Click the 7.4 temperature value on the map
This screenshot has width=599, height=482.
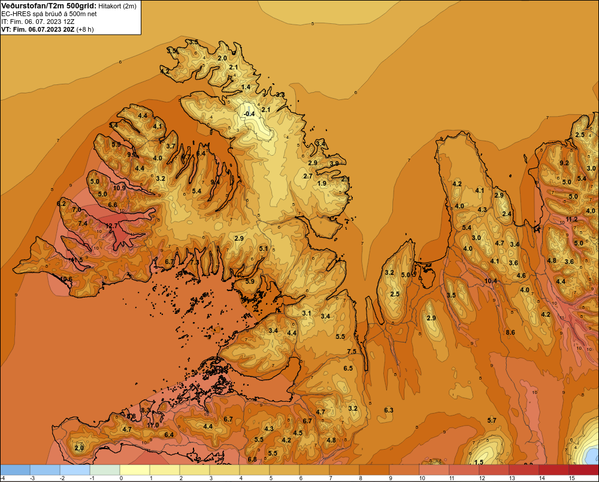(x=83, y=223)
